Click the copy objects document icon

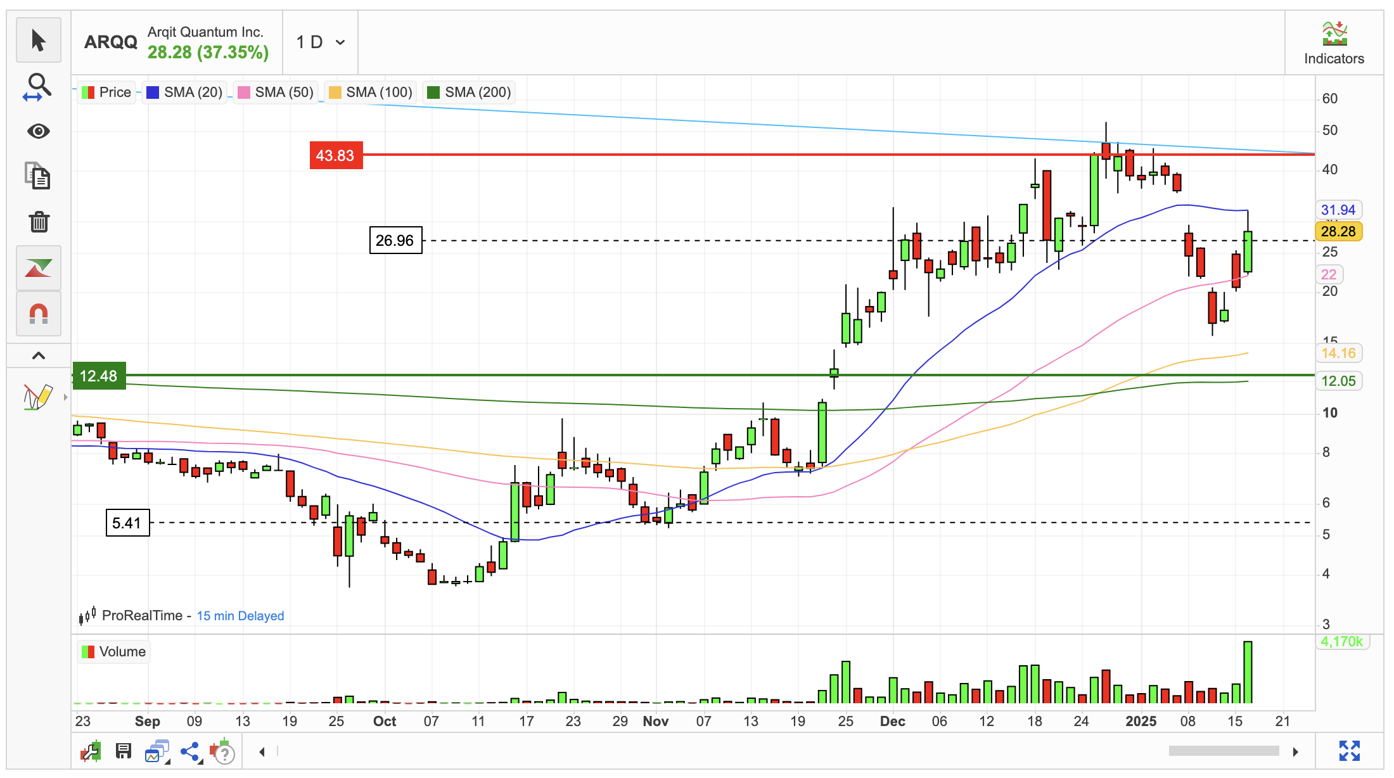[38, 176]
